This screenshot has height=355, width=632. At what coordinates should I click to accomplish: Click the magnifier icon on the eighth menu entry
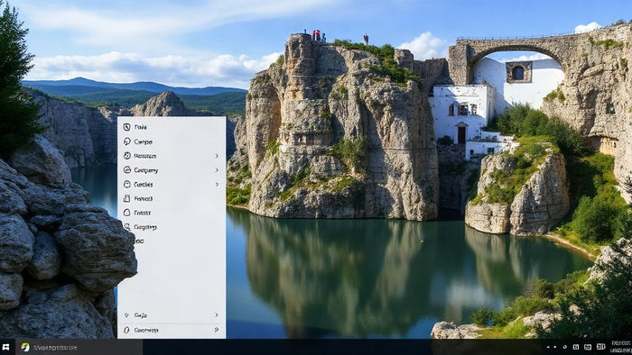coord(127,227)
